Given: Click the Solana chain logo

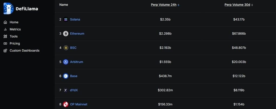Looking at the screenshot, I should [x=66, y=19].
